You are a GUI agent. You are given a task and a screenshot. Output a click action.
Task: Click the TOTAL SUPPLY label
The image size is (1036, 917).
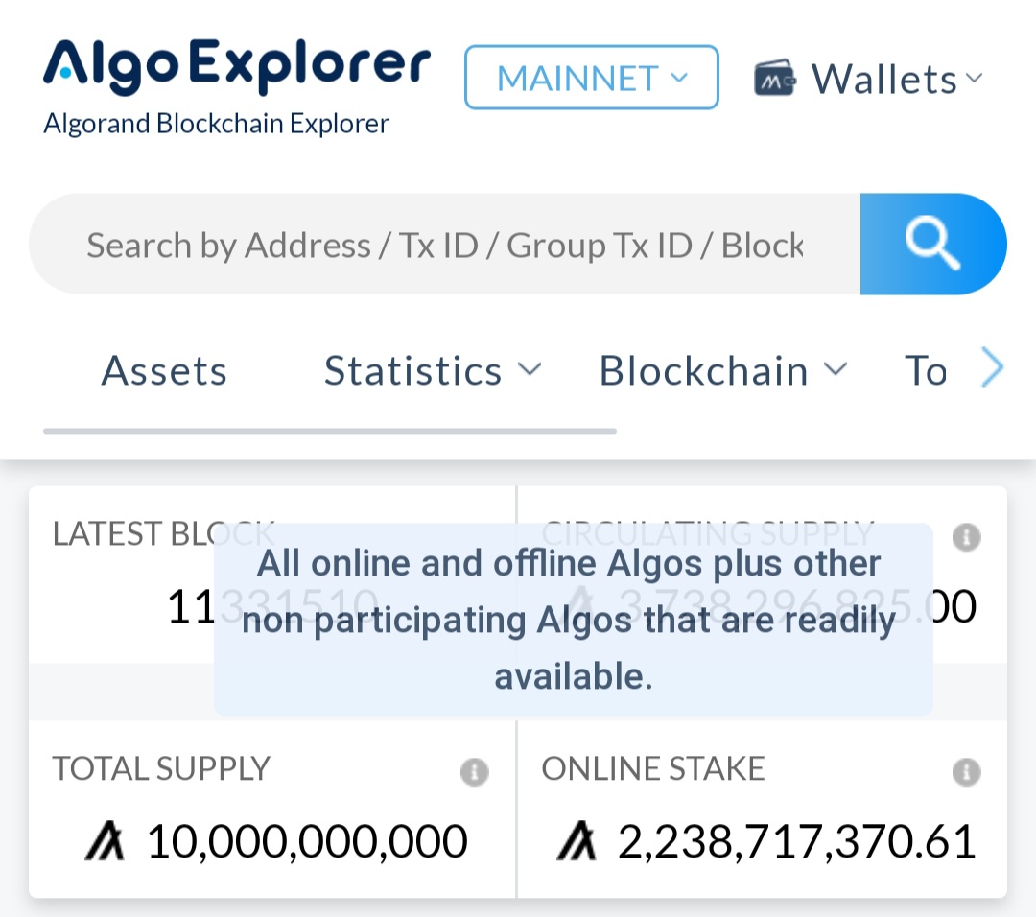[161, 768]
